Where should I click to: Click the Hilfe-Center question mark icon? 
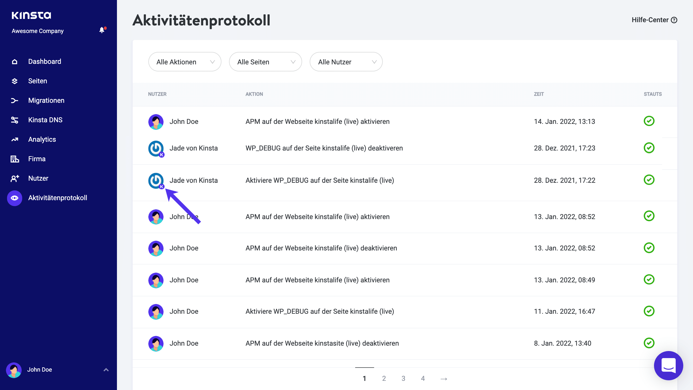675,20
